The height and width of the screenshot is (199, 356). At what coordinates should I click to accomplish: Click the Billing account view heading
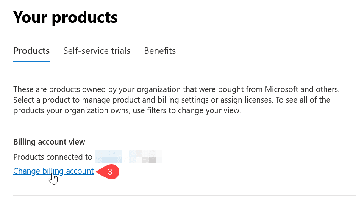[49, 142]
